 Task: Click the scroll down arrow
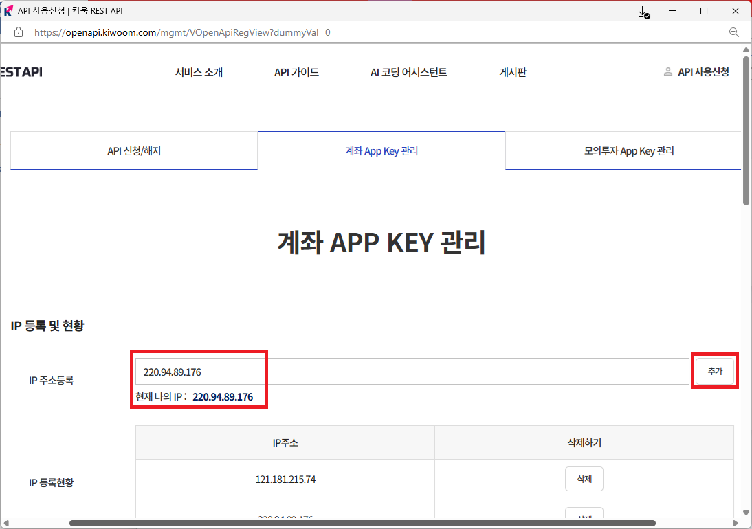[x=746, y=513]
